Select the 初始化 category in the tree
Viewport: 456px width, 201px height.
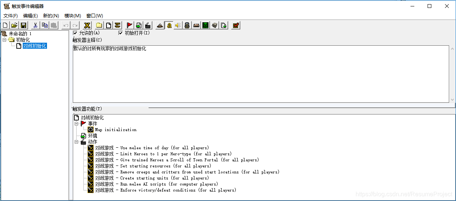click(x=23, y=40)
